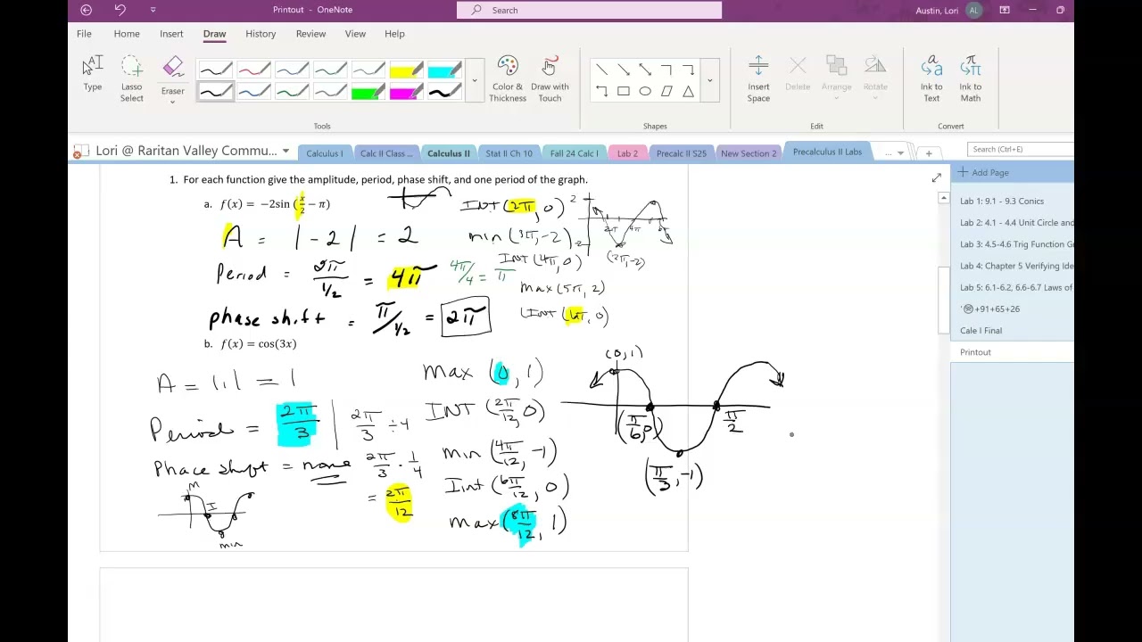
Task: Insert an ellipse shape
Action: [x=645, y=91]
